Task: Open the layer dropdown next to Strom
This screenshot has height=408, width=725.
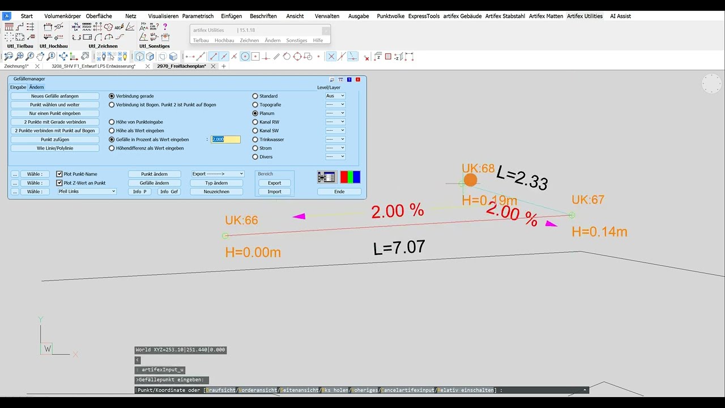Action: click(x=335, y=148)
